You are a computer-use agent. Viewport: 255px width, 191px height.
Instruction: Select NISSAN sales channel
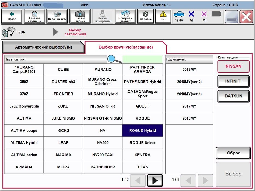tap(233, 66)
